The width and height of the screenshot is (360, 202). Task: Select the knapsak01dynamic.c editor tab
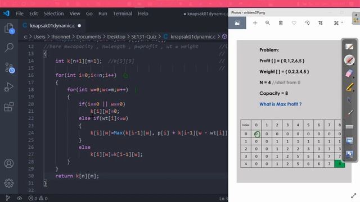click(x=52, y=26)
